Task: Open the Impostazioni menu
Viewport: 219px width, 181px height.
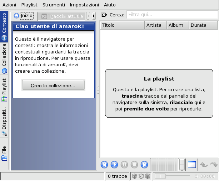Action: pyautogui.click(x=84, y=5)
